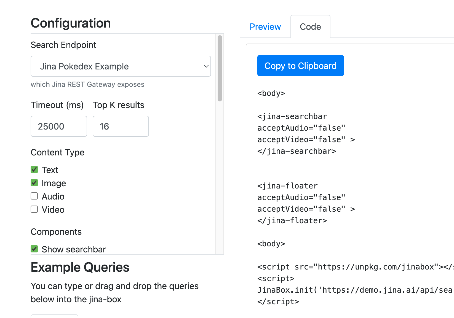454x318 pixels.
Task: Click the demo.jina.ai API URL in code
Action: pos(386,290)
